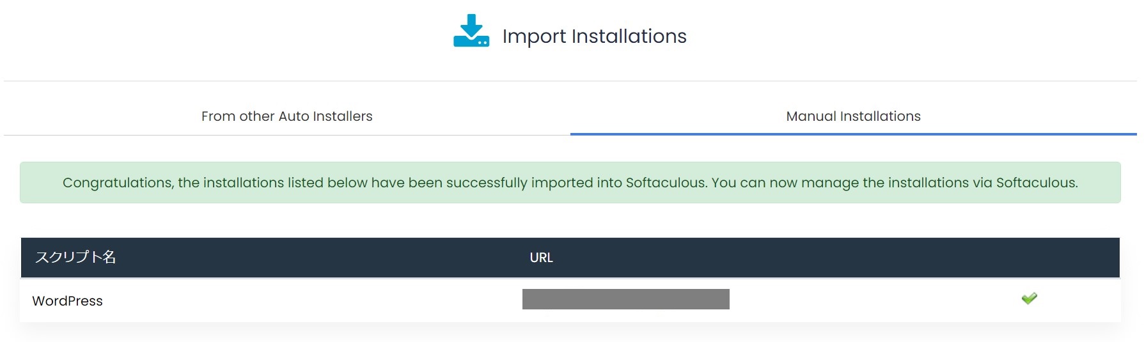
Task: Click the blue underline beneath Manual Installations
Action: click(x=853, y=134)
